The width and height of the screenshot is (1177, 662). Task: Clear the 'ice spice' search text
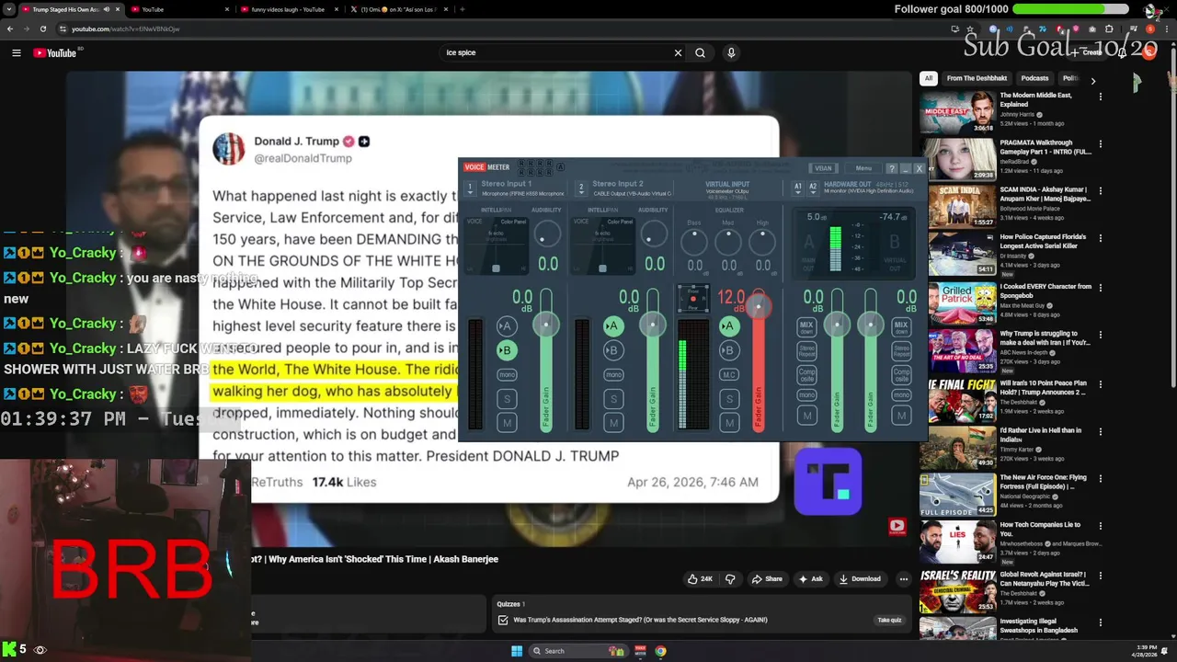[x=678, y=53]
